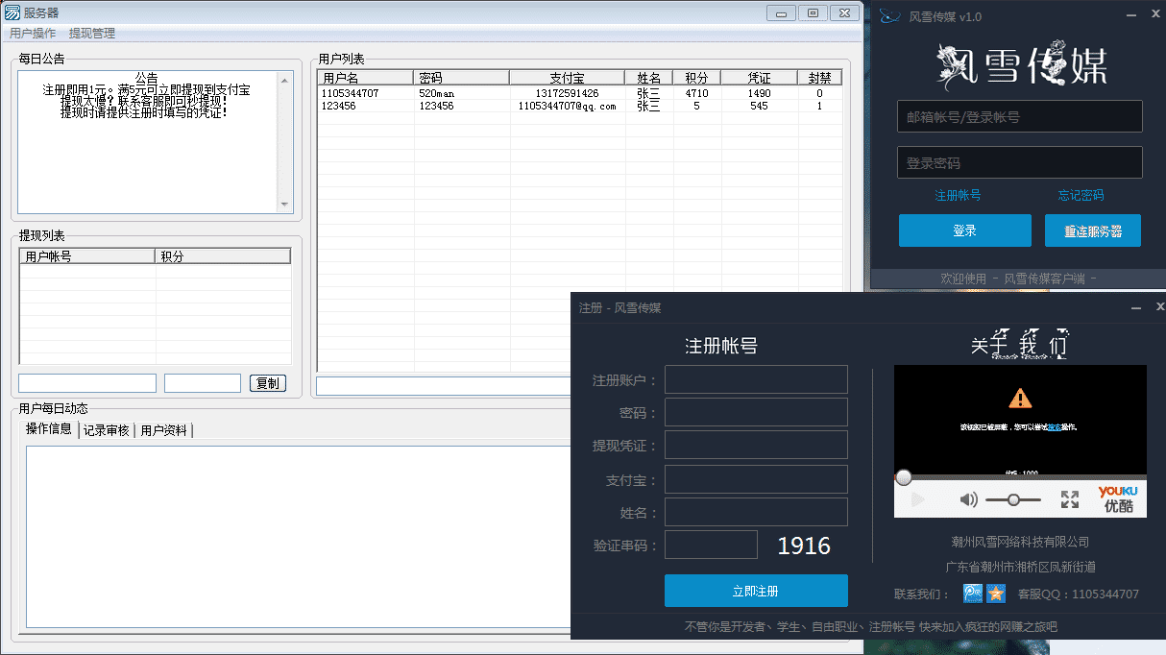Click the 立即注册 button
The height and width of the screenshot is (655, 1166).
(756, 591)
